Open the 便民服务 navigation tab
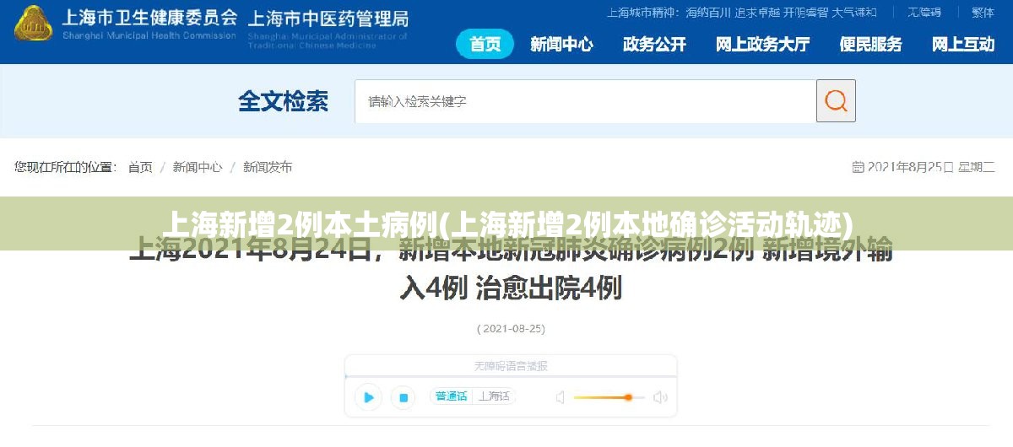The image size is (1013, 447). click(x=870, y=44)
